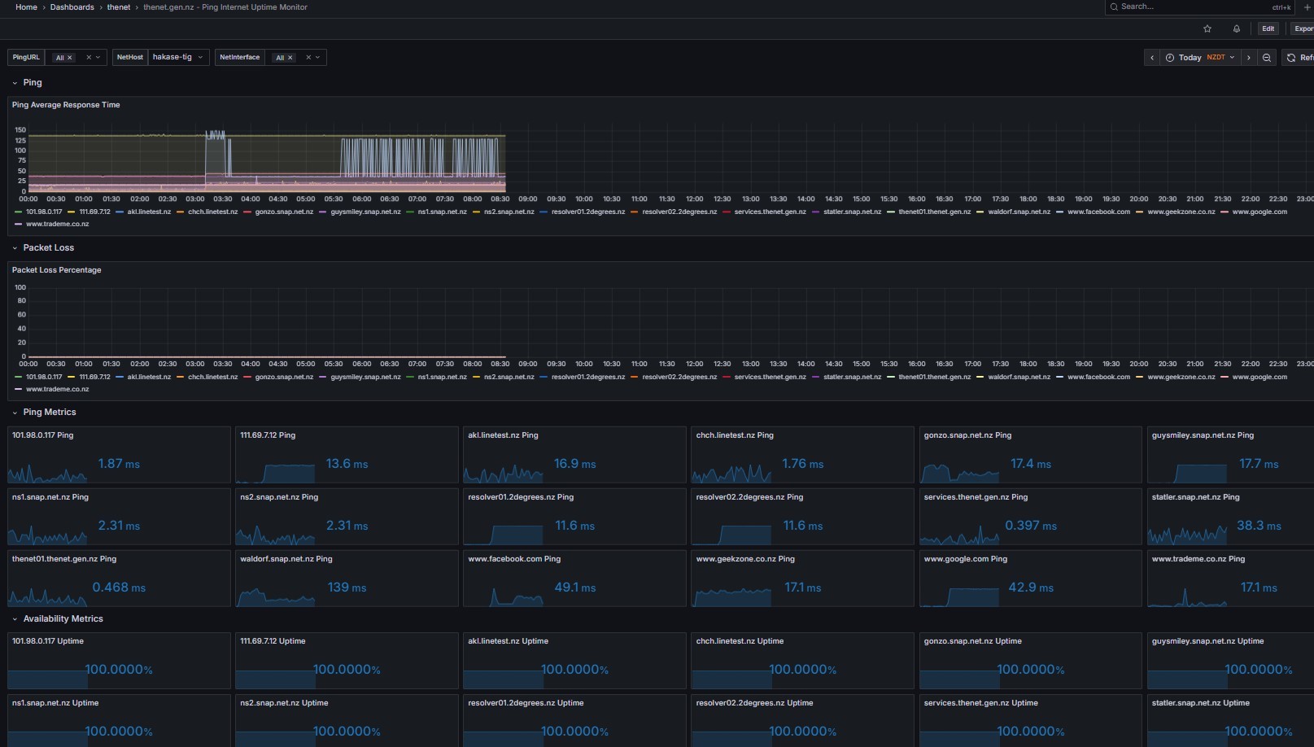Clear the NetInterface filter selection
The width and height of the screenshot is (1314, 747).
click(308, 58)
